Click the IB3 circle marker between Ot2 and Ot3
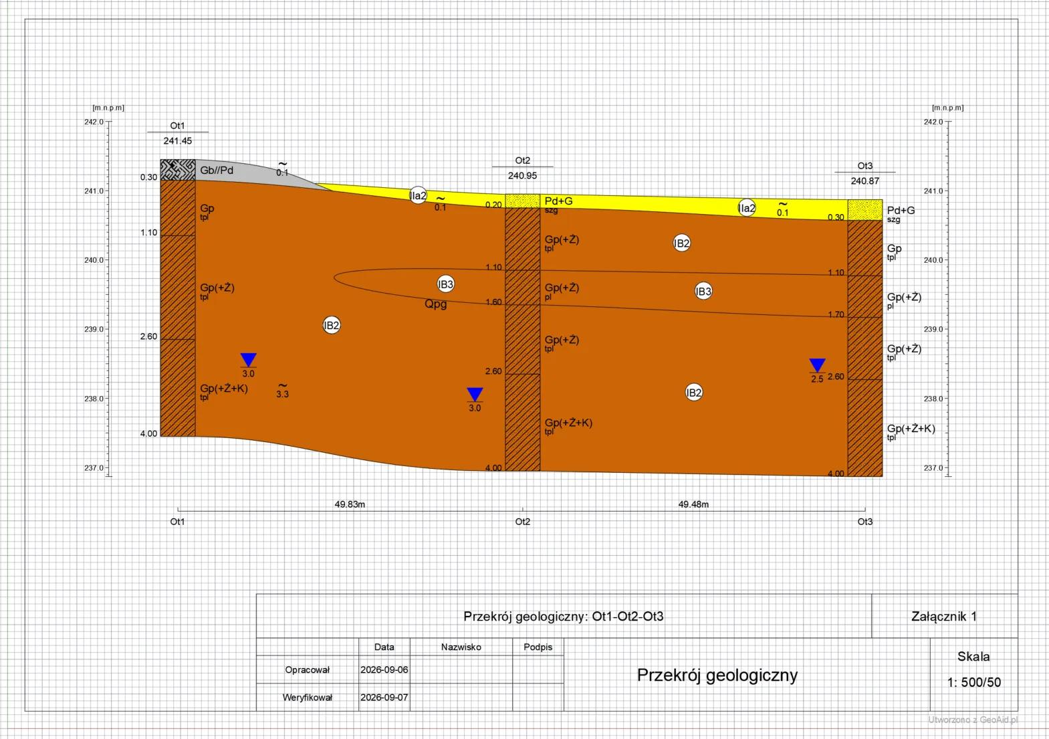This screenshot has width=1049, height=739. (x=703, y=291)
